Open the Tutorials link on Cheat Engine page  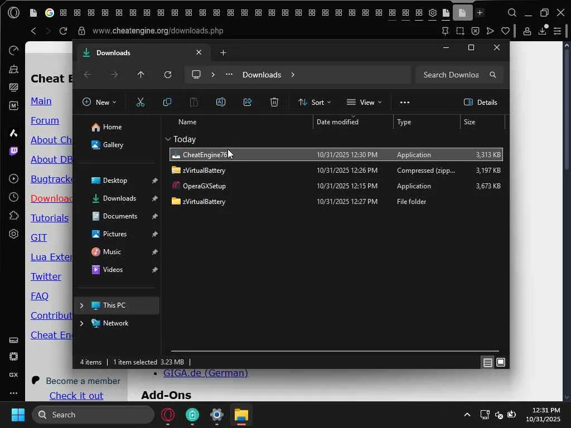50,218
